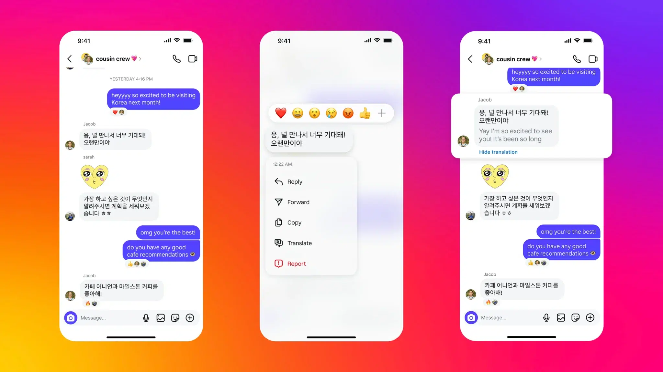Image resolution: width=663 pixels, height=372 pixels.
Task: Tap the phone call icon in header
Action: (x=177, y=58)
